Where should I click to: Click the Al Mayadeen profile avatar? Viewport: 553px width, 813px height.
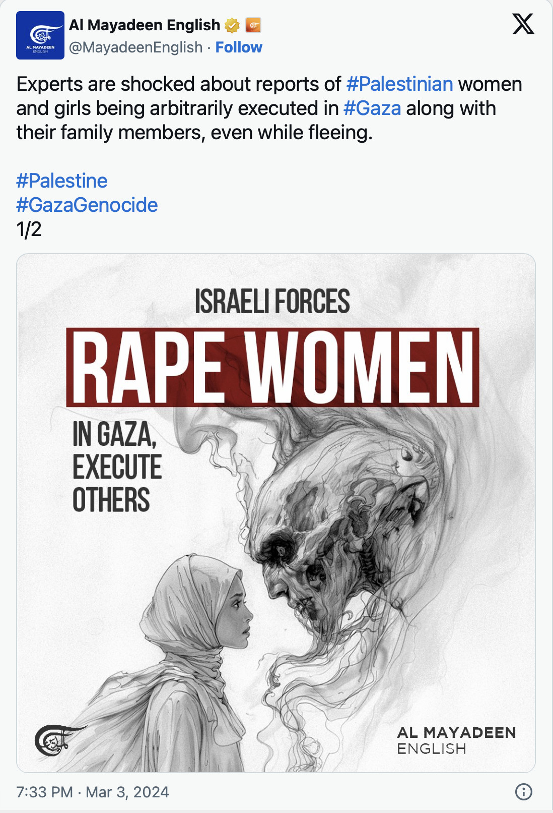(x=40, y=35)
